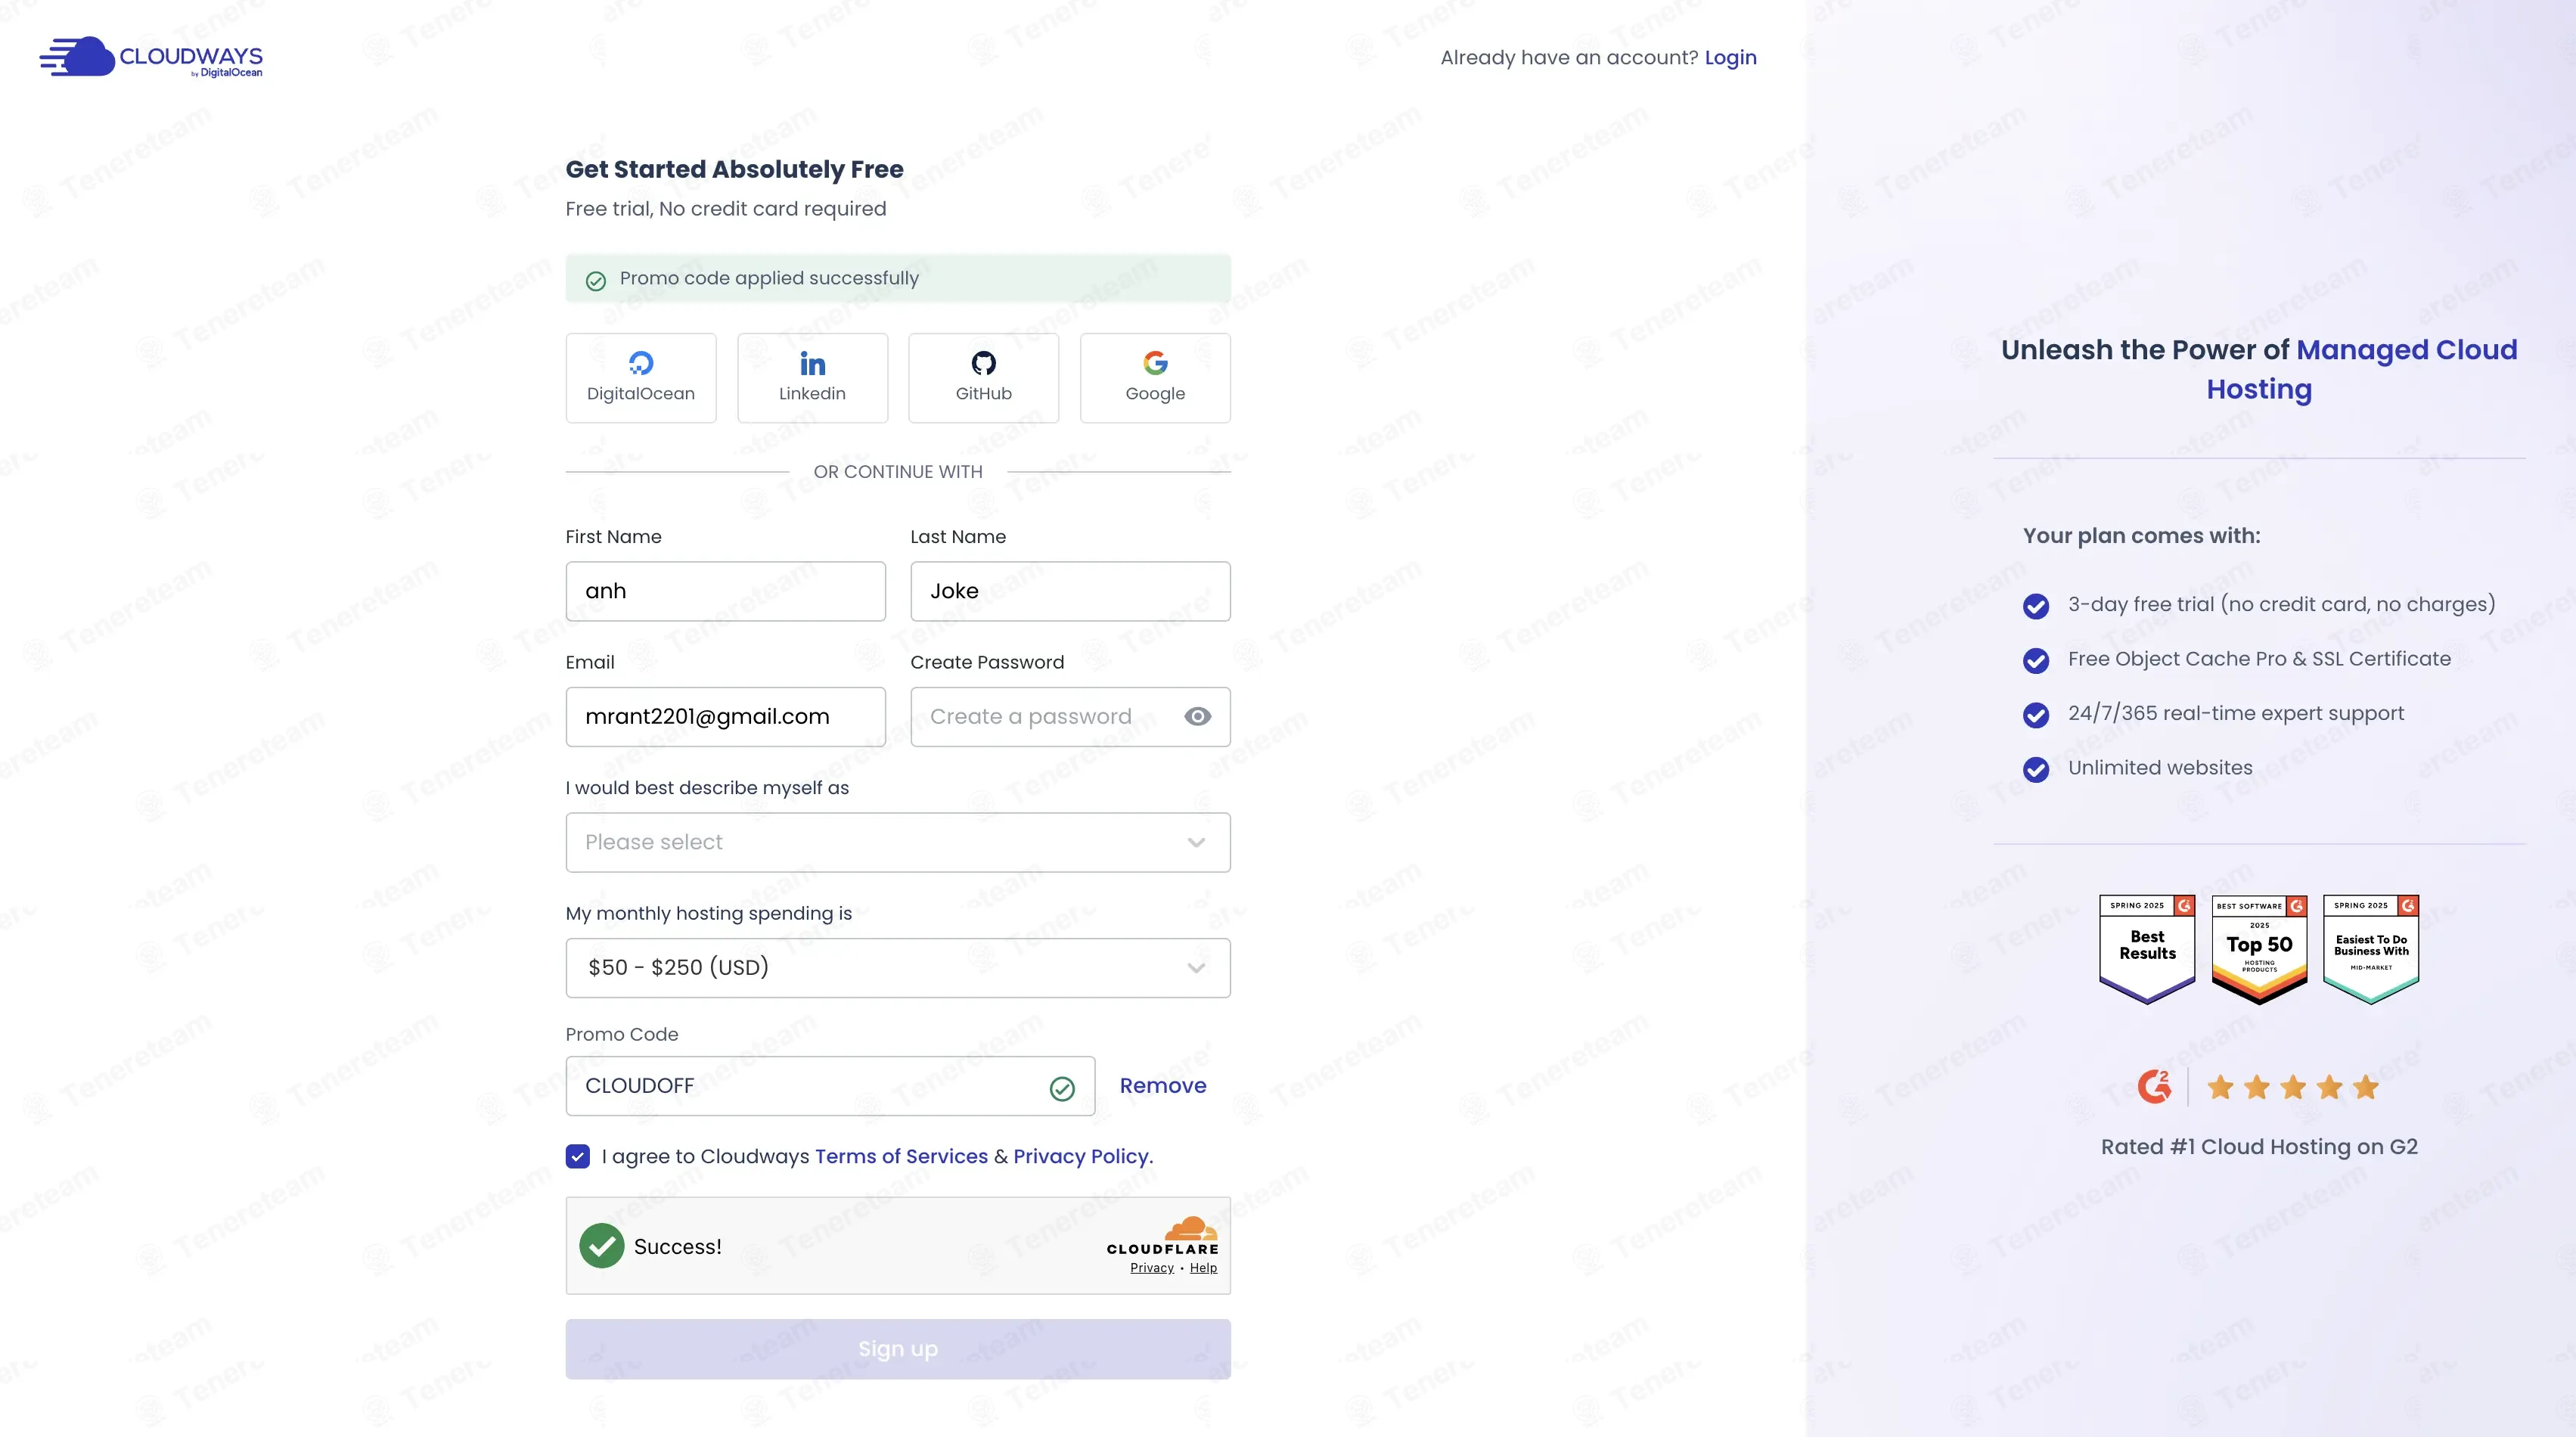
Task: Go to the Login page
Action: [1730, 58]
